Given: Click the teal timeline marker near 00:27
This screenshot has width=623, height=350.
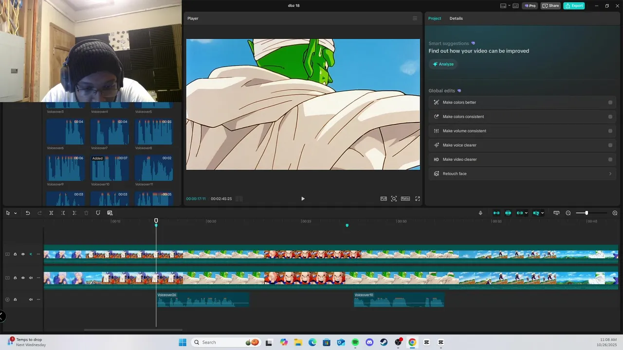Looking at the screenshot, I should coord(347,226).
